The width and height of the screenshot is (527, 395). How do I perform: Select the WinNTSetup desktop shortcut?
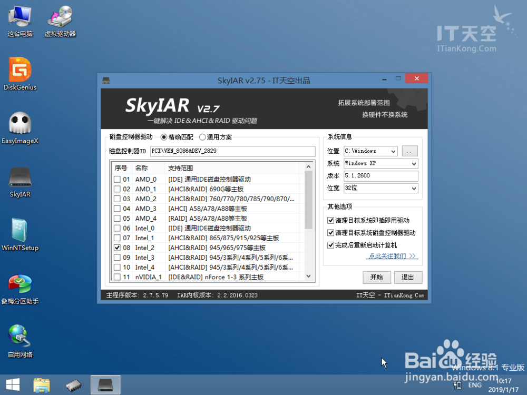click(x=20, y=234)
